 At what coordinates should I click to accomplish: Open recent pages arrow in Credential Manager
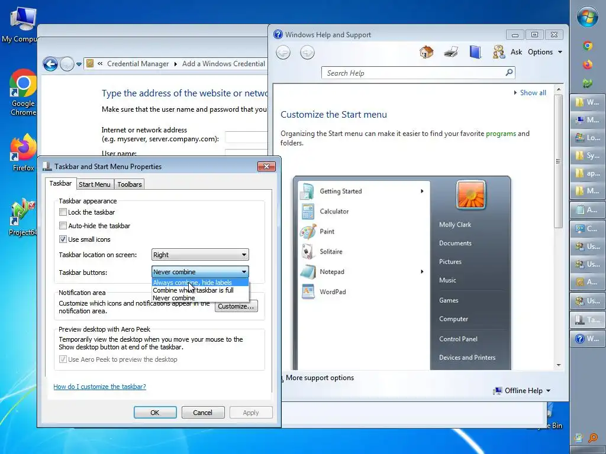click(79, 64)
